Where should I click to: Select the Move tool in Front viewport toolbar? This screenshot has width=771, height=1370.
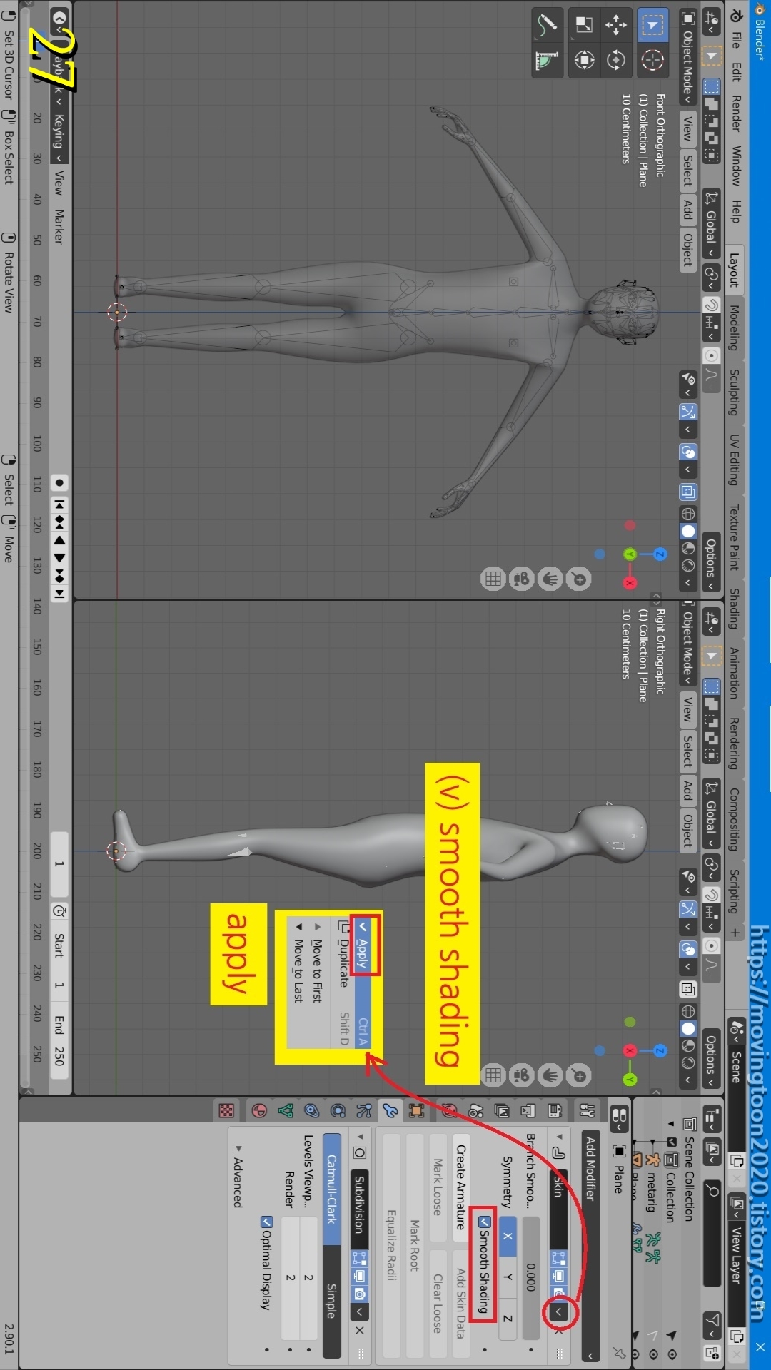click(x=616, y=26)
